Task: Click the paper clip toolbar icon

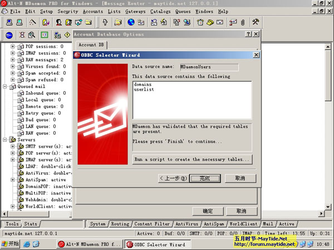Action: tap(243, 22)
